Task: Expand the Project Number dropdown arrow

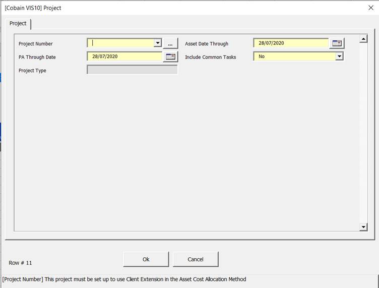Action: 157,43
